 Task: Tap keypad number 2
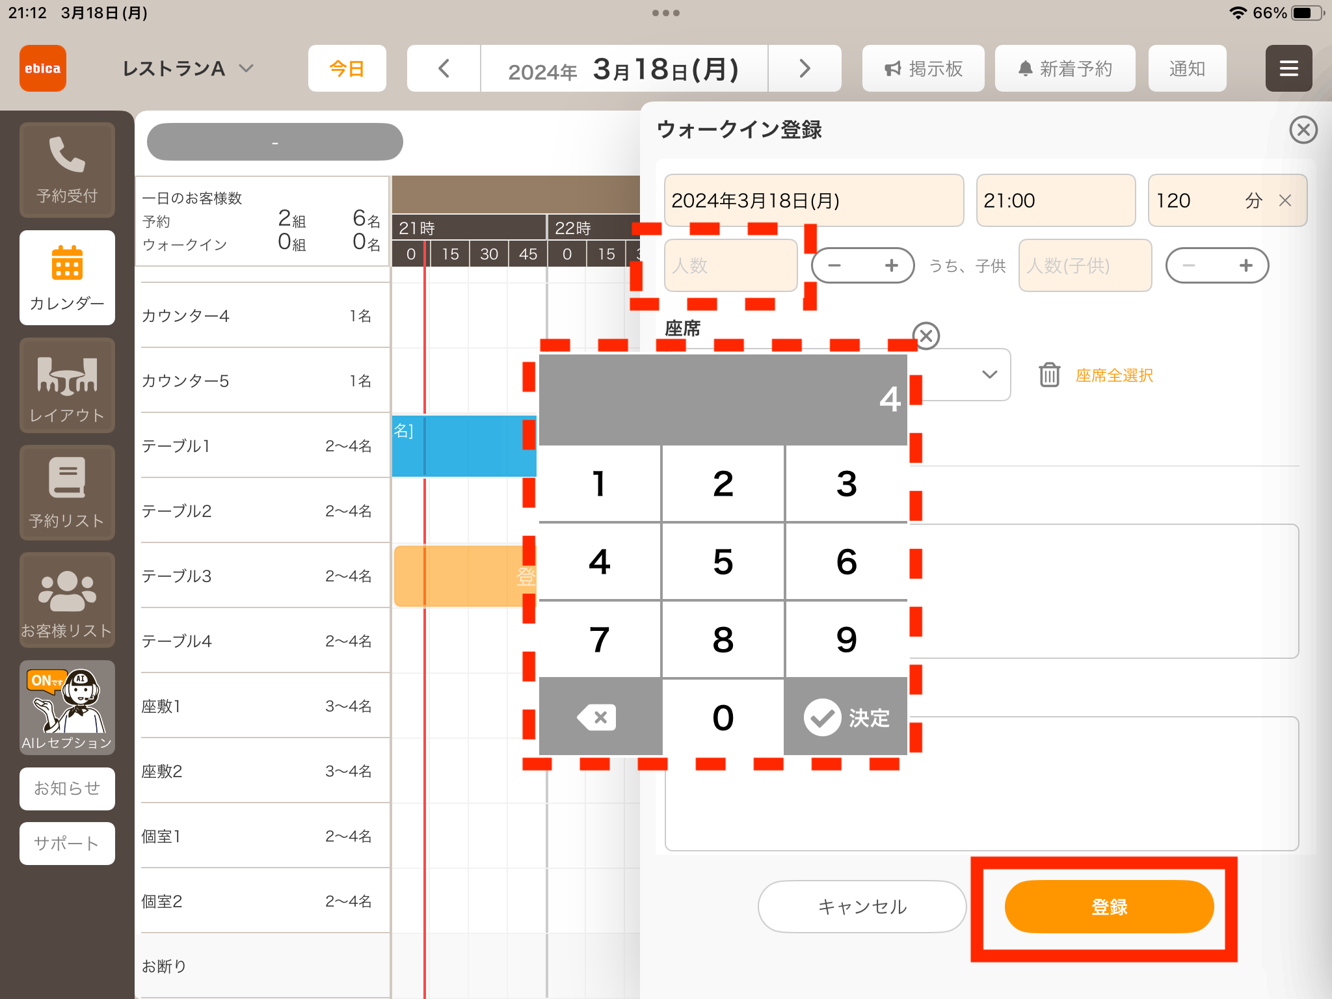[723, 483]
